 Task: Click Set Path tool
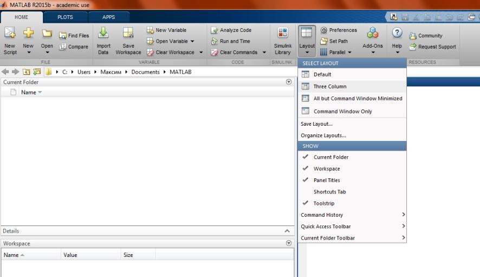(x=334, y=41)
